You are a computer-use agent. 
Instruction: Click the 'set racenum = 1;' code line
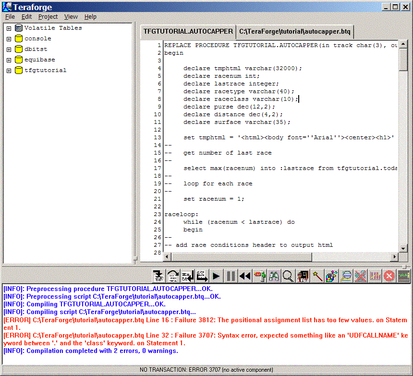[214, 199]
